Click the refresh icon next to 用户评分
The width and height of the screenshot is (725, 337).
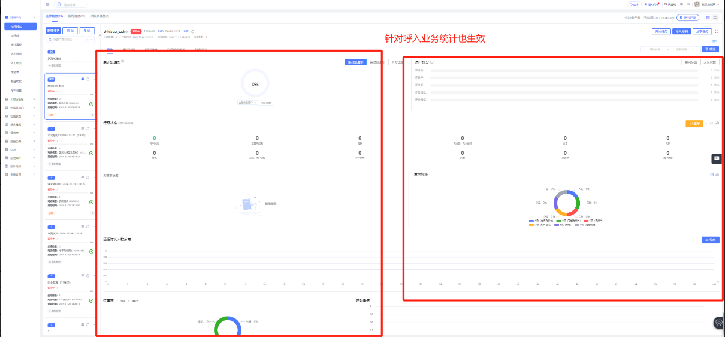(x=431, y=62)
